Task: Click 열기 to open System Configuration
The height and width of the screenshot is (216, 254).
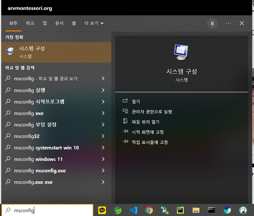Action: [x=136, y=101]
